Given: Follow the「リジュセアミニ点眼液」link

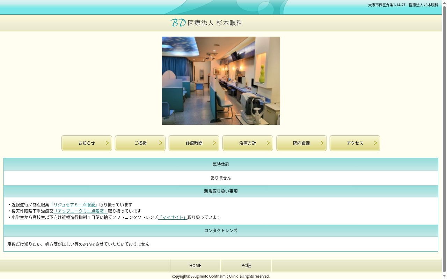Looking at the screenshot, I should [x=74, y=205].
